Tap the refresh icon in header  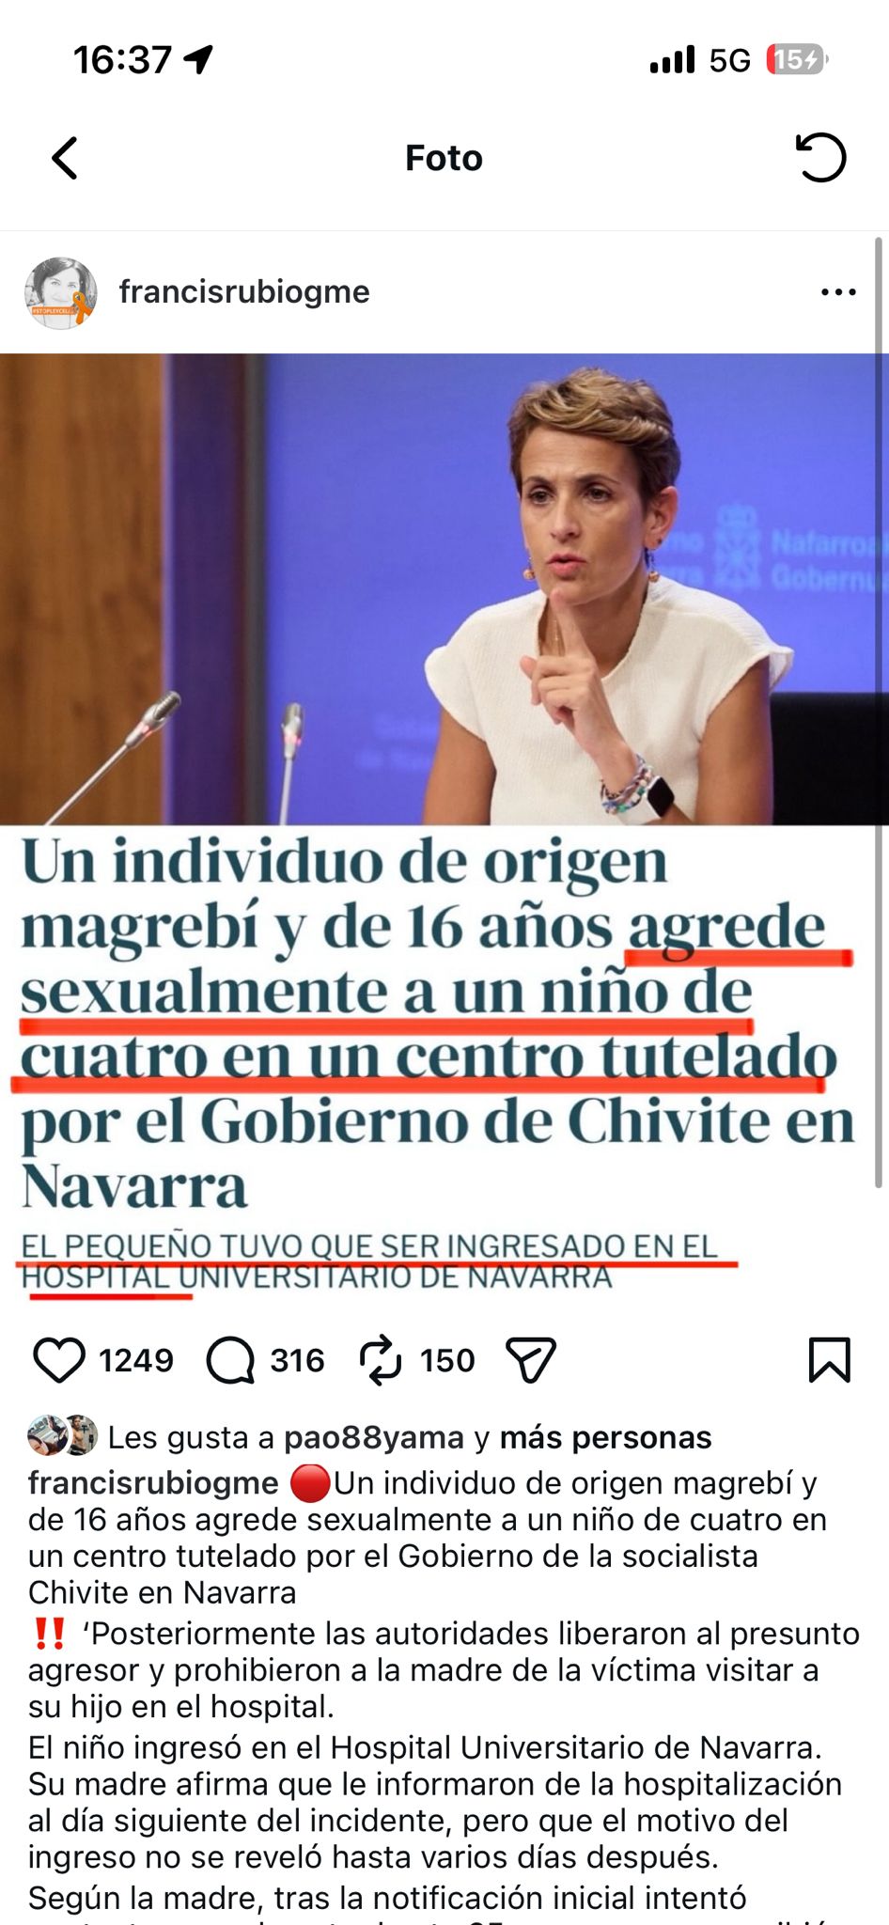tap(820, 157)
